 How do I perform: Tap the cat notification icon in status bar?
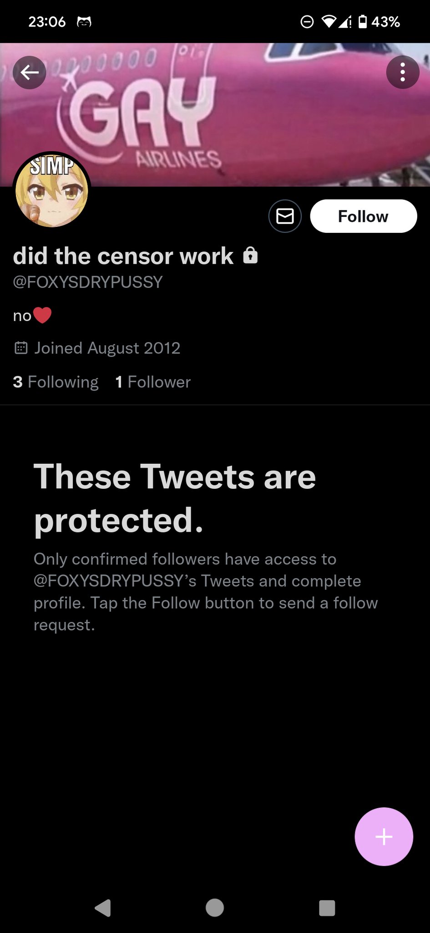(84, 22)
